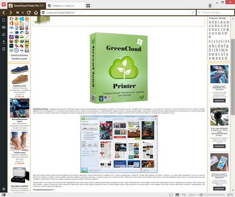Viewport: 235px width, 197px height.
Task: Open the Notes panel in sidebar
Action: (4, 48)
